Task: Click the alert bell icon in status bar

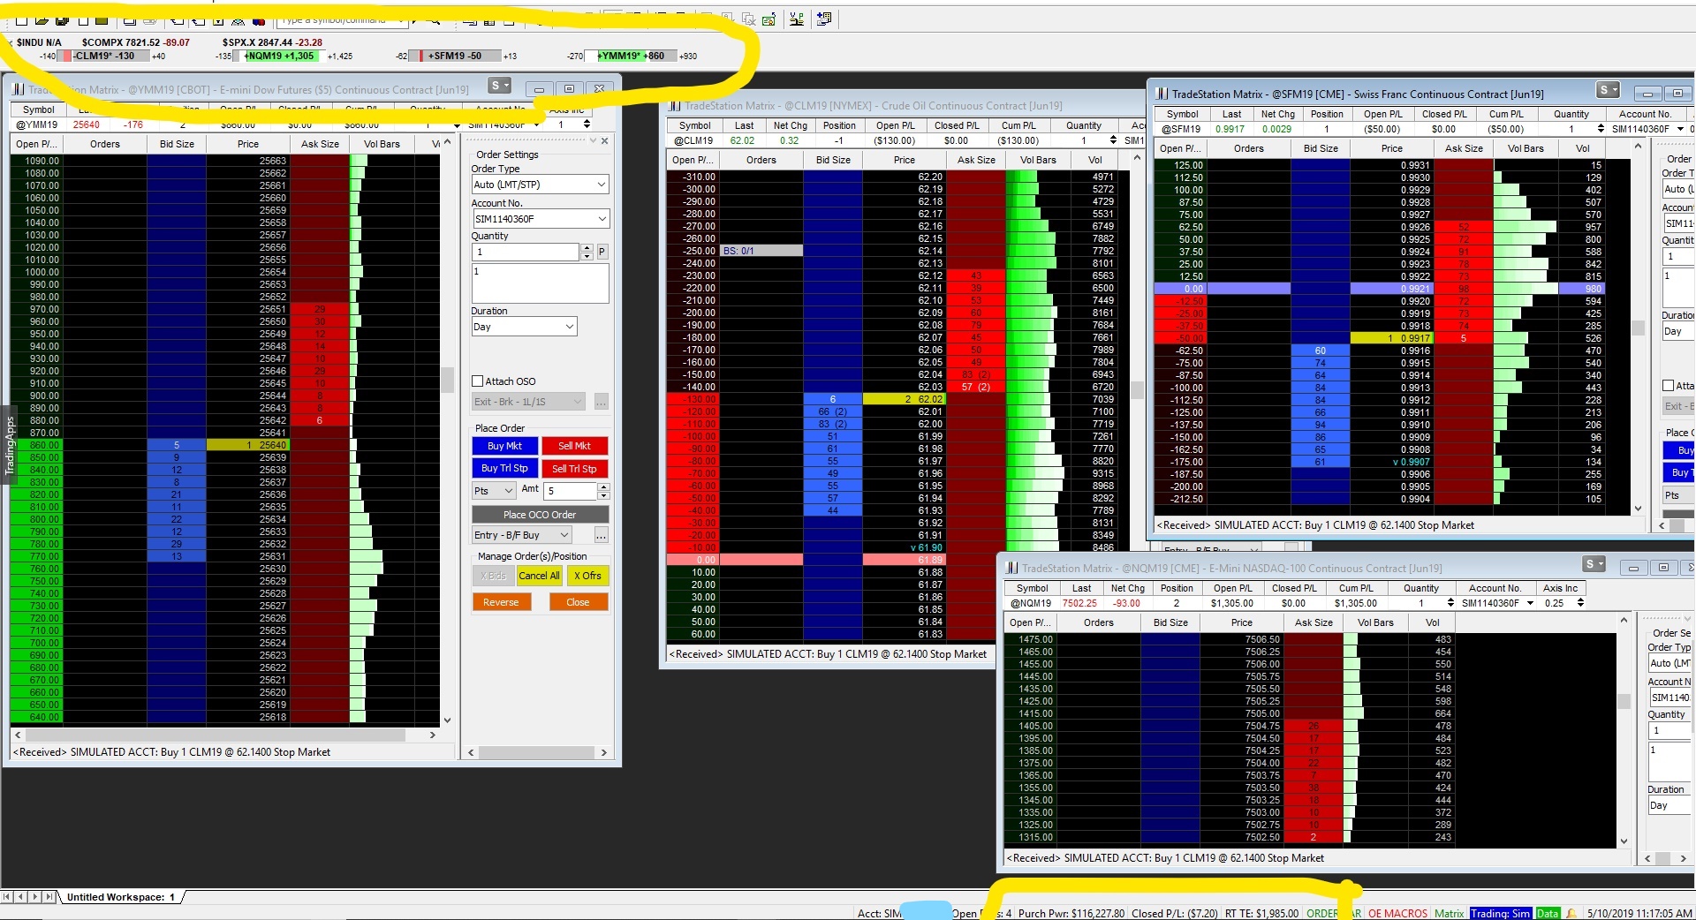Action: (x=1571, y=913)
